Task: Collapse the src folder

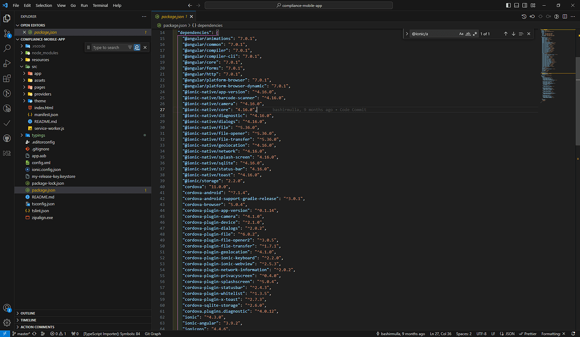Action: pyautogui.click(x=34, y=66)
